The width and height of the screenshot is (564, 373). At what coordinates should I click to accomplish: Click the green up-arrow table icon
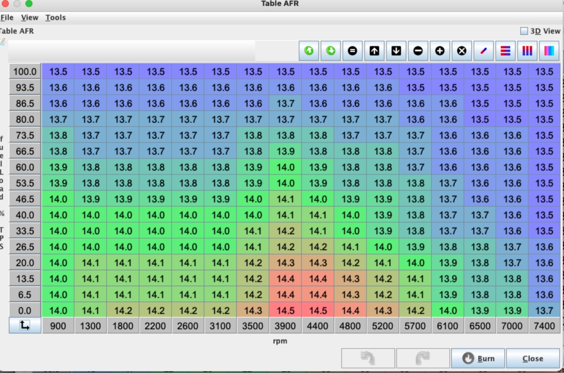click(309, 51)
